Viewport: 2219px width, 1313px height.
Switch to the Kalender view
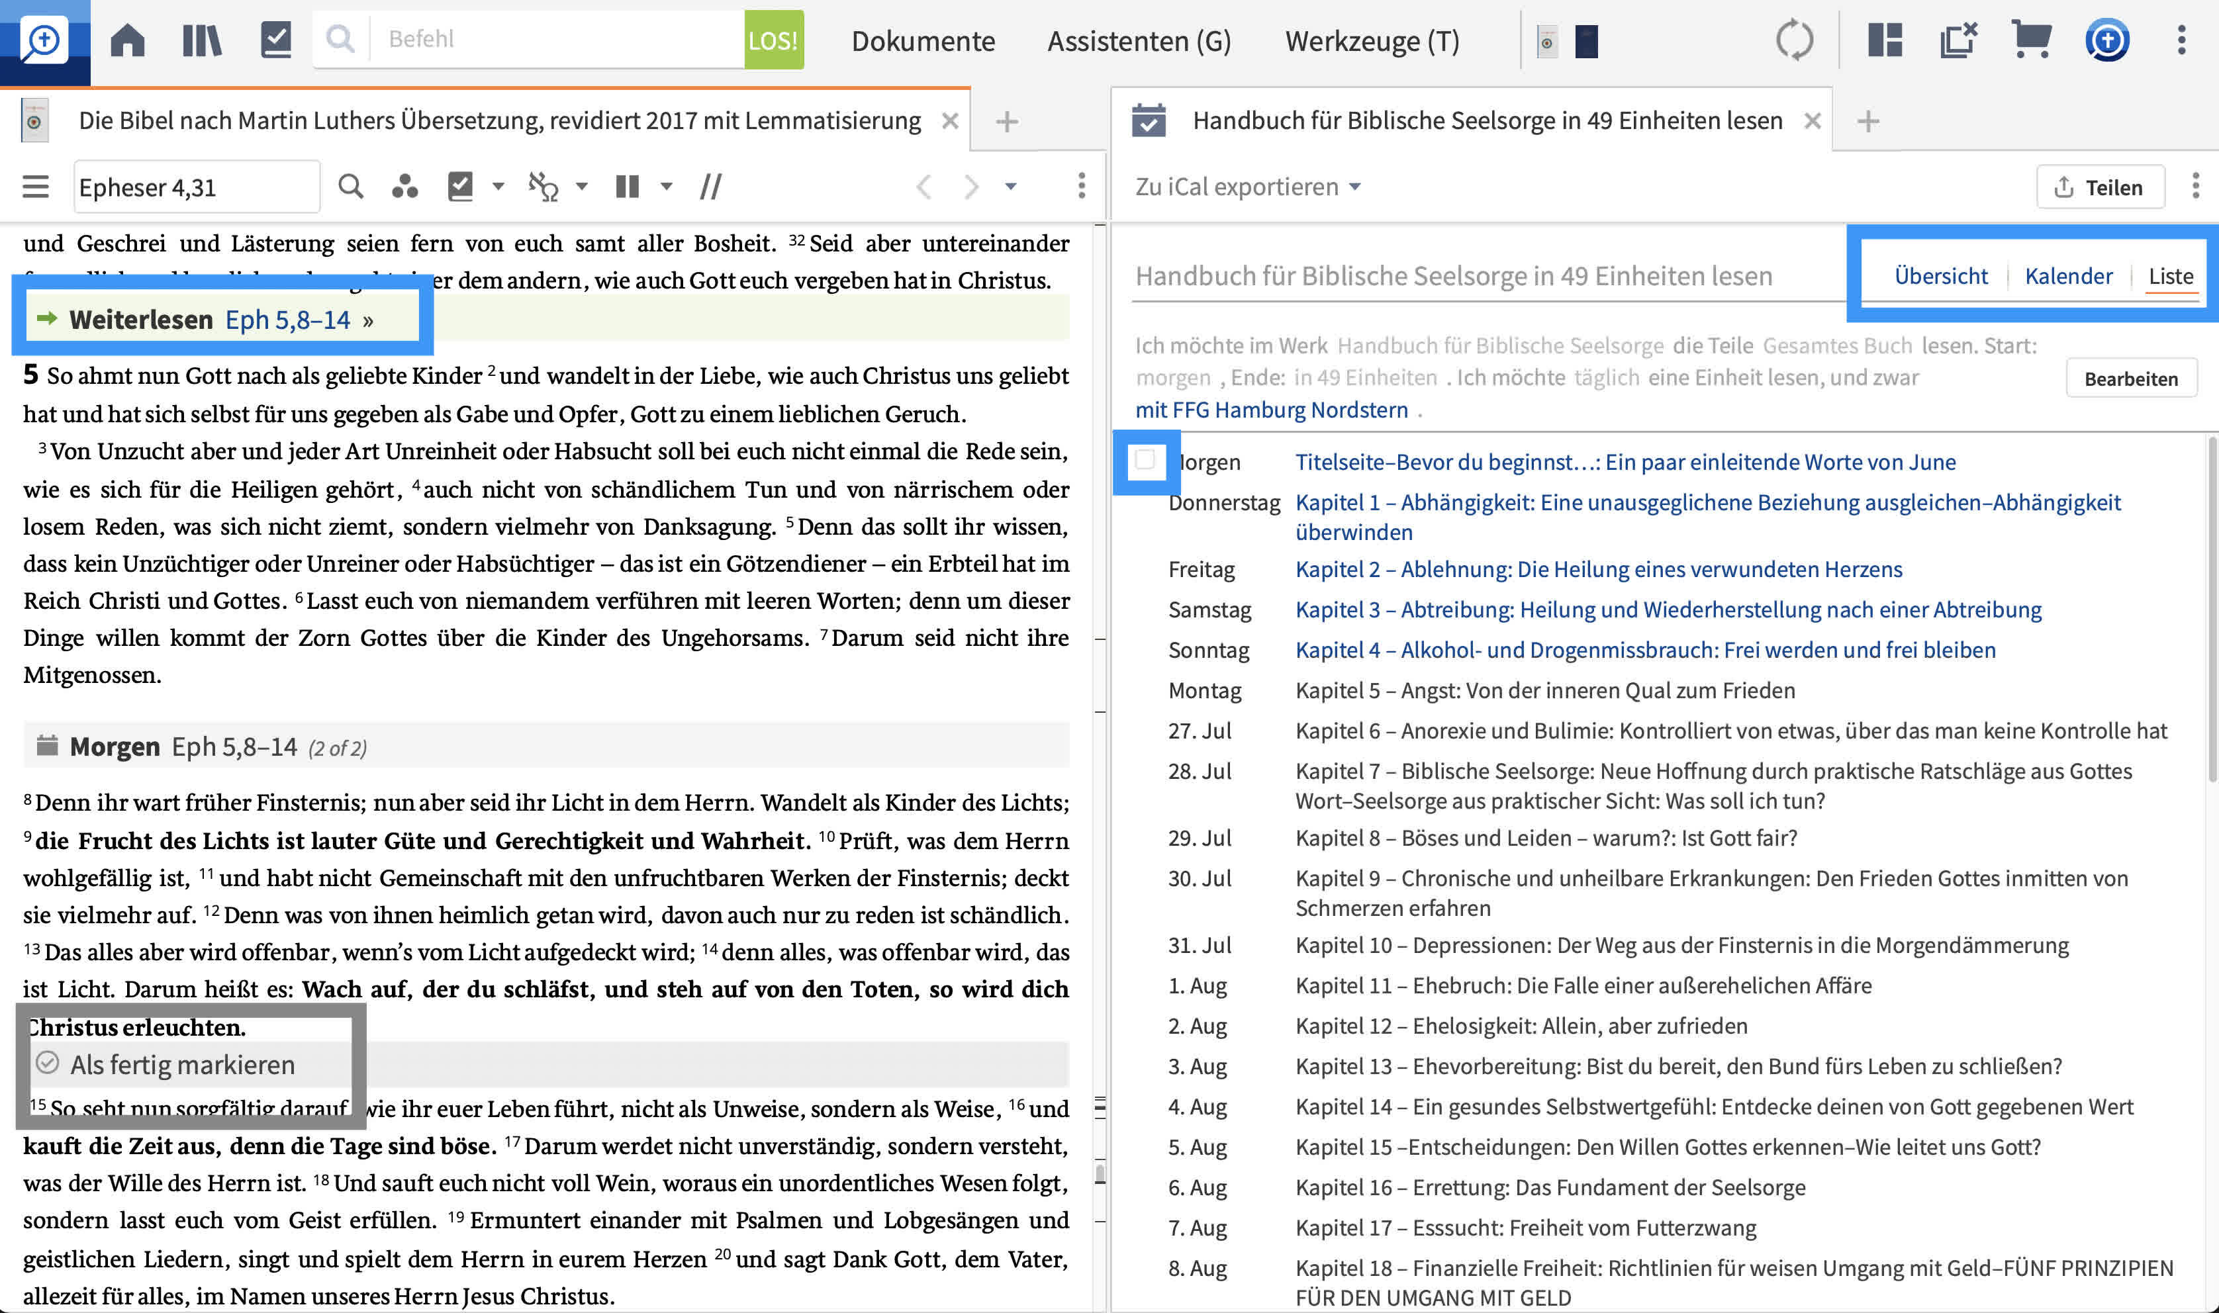coord(2067,276)
